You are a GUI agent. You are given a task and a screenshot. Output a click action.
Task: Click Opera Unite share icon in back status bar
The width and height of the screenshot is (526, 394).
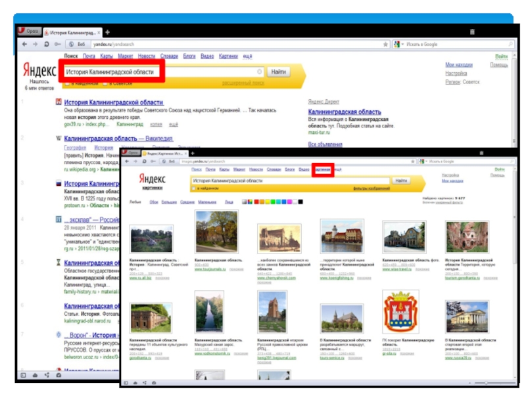[x=47, y=375]
